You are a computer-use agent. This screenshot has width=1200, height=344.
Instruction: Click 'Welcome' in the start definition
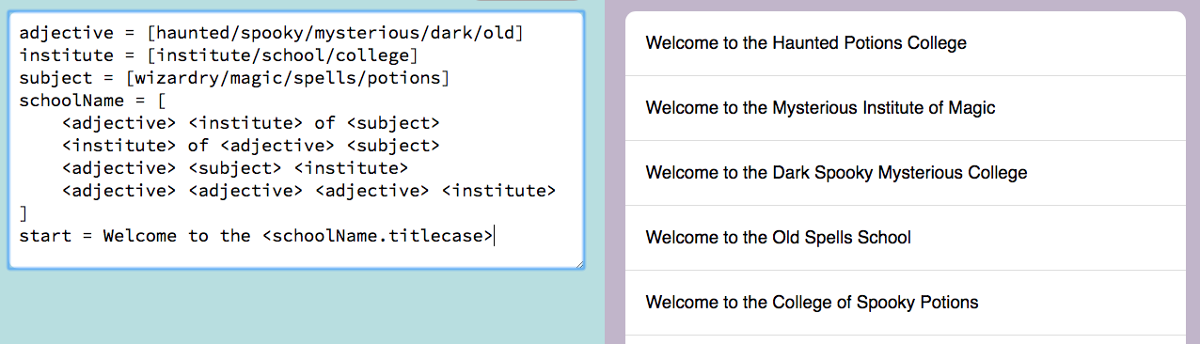tap(139, 235)
